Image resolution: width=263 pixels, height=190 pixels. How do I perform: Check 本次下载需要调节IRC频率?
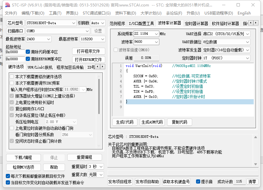pos(12,83)
